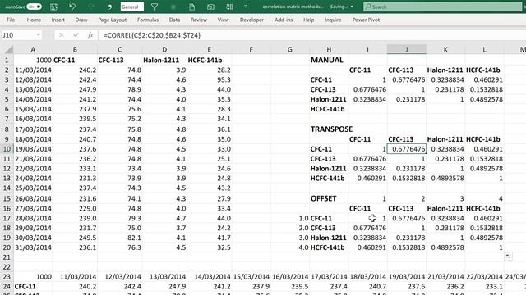526x295 pixels.
Task: Select cell E3 with value 95.3
Action: [x=209, y=80]
